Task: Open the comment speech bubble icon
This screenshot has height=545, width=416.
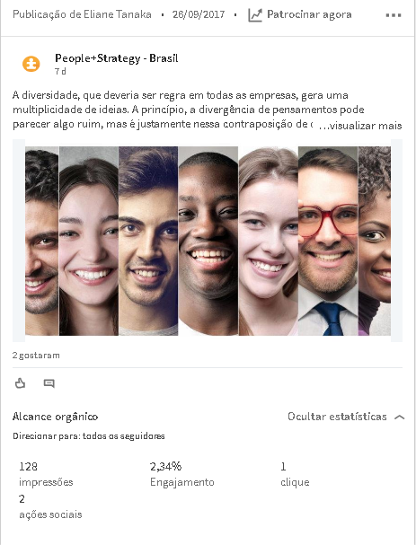Action: pos(49,383)
